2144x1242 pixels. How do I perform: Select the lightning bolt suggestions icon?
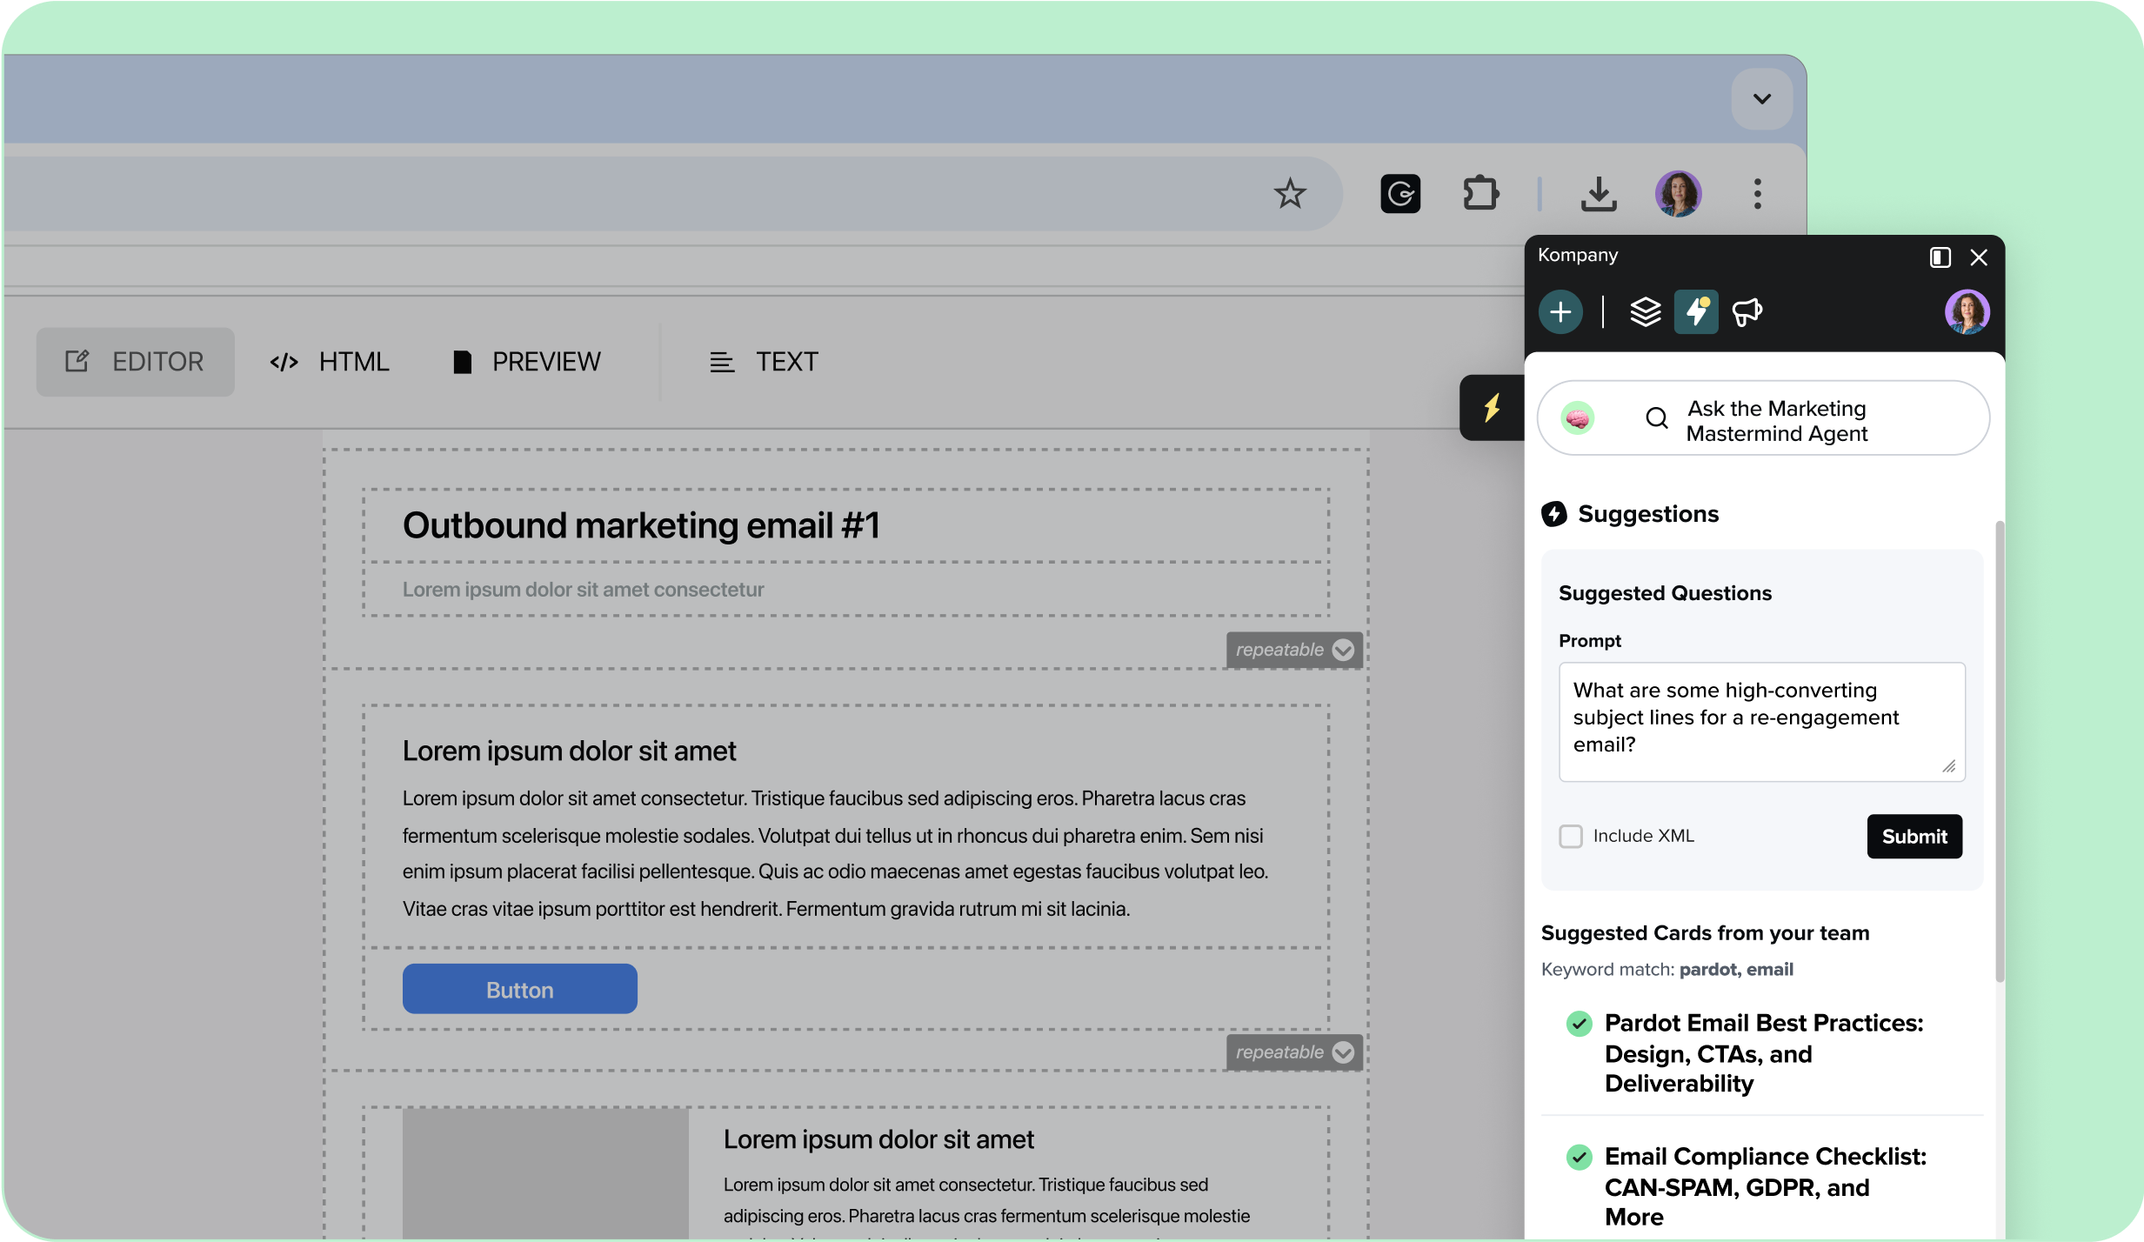tap(1696, 312)
